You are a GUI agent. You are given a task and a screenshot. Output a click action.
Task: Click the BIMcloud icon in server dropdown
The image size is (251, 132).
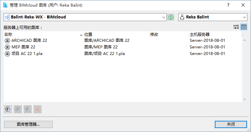pyautogui.click(x=7, y=17)
